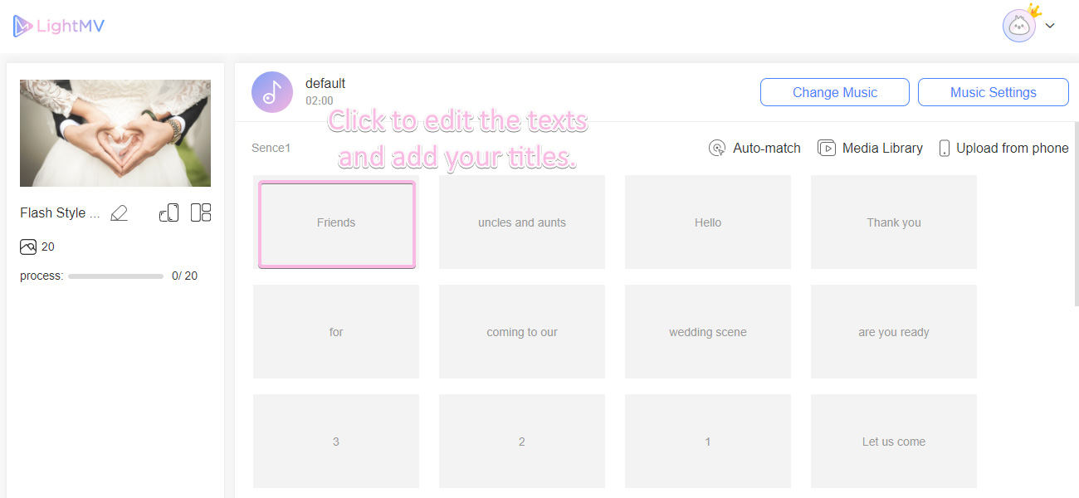The width and height of the screenshot is (1079, 498).
Task: Click the Sence1 section label
Action: 271,148
